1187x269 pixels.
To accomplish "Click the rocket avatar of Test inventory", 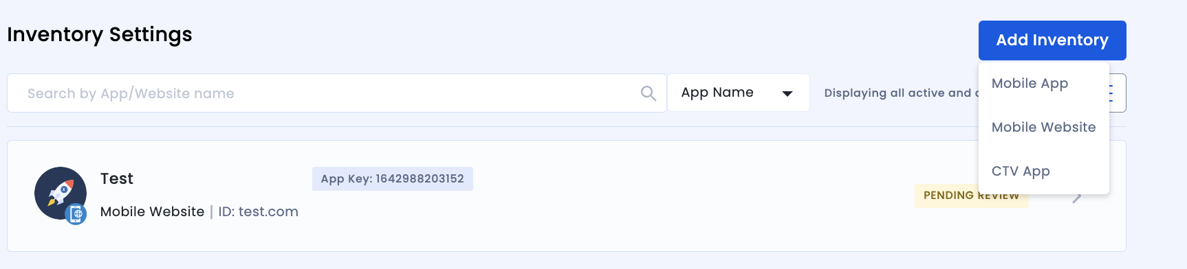I will (60, 193).
